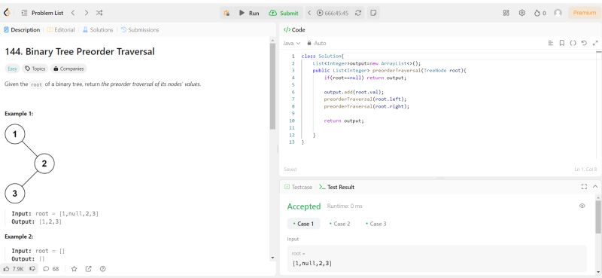The image size is (602, 278).
Task: Expand the Topics tag
Action: (x=35, y=69)
